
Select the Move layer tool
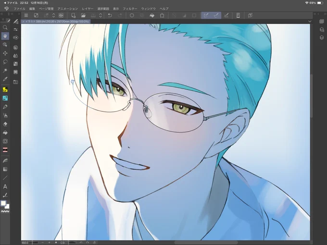click(5, 53)
